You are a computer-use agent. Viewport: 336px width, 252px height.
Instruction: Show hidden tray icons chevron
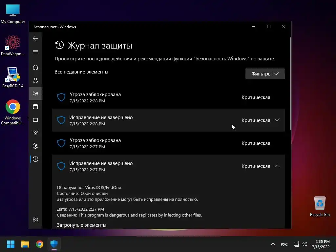pyautogui.click(x=273, y=244)
